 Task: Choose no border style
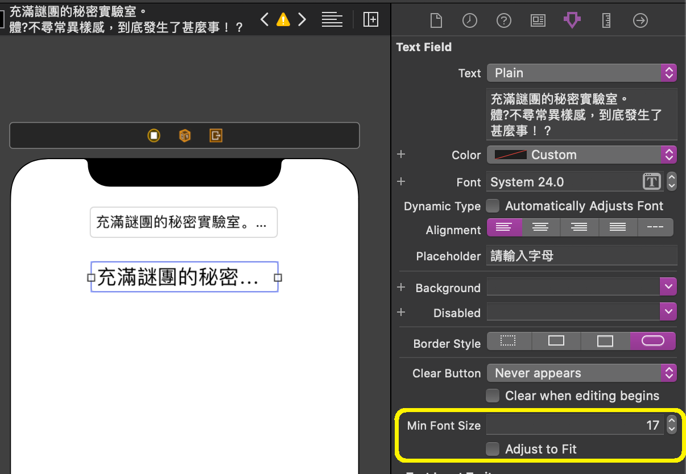tap(509, 341)
